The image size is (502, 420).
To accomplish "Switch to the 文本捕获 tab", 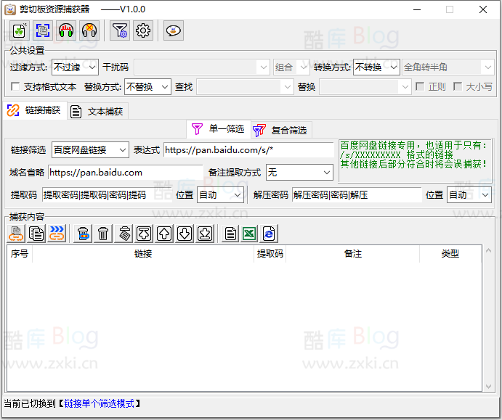I will [x=97, y=112].
